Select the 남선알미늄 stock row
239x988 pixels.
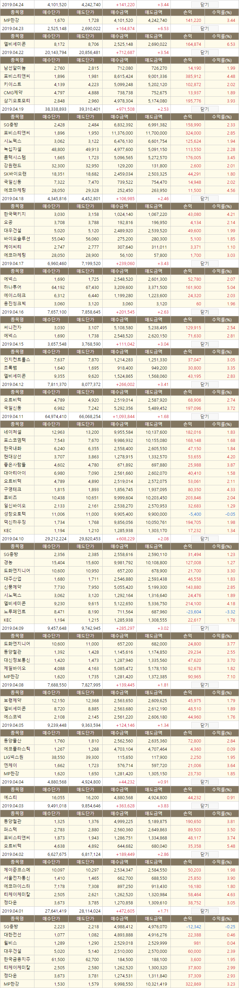pyautogui.click(x=119, y=68)
